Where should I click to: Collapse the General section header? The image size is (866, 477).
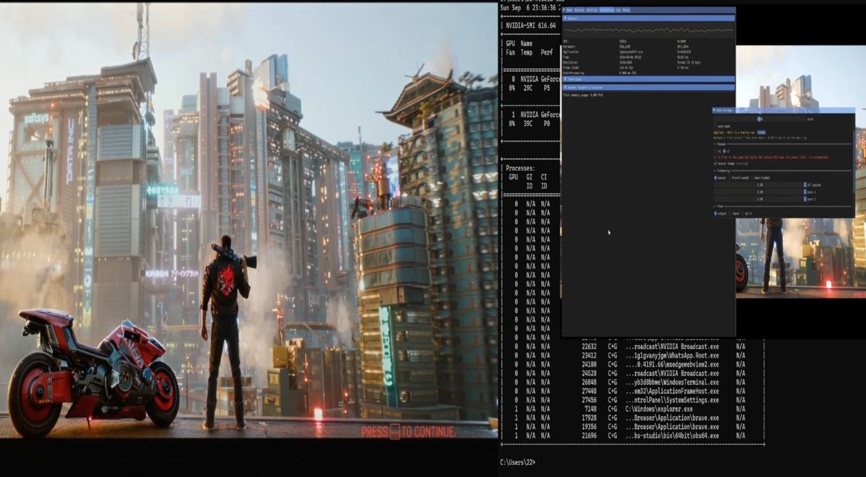click(x=648, y=19)
